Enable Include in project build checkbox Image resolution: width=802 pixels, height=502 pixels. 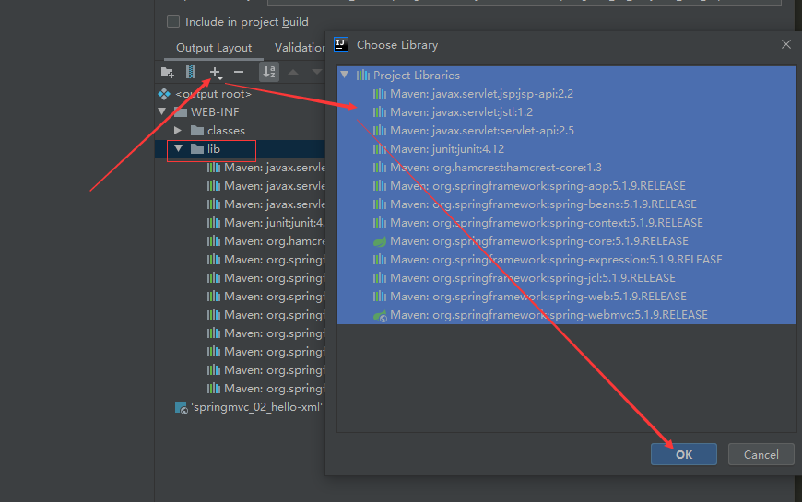(173, 21)
